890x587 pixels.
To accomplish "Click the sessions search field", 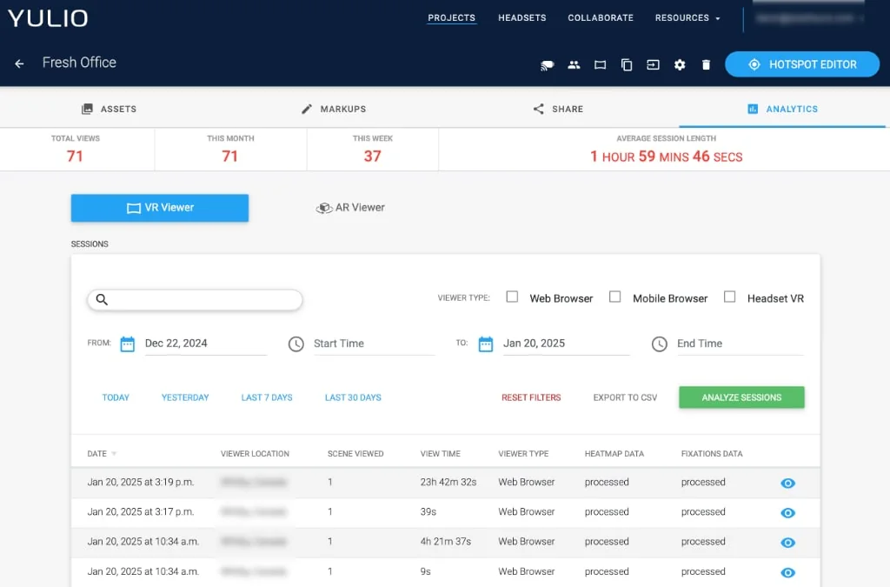I will (x=195, y=300).
